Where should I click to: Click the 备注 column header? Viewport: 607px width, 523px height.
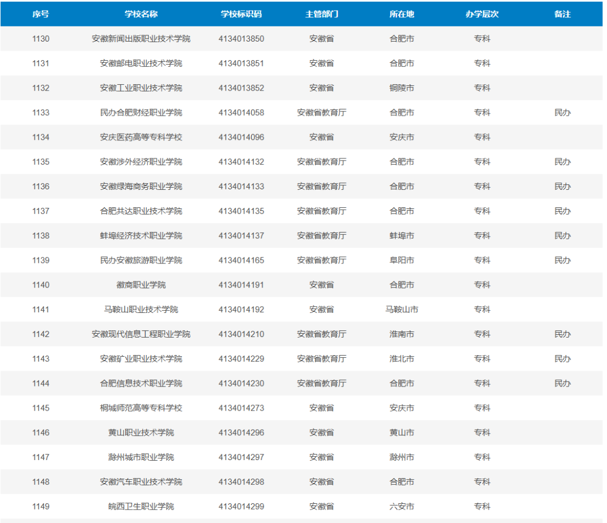pos(562,14)
